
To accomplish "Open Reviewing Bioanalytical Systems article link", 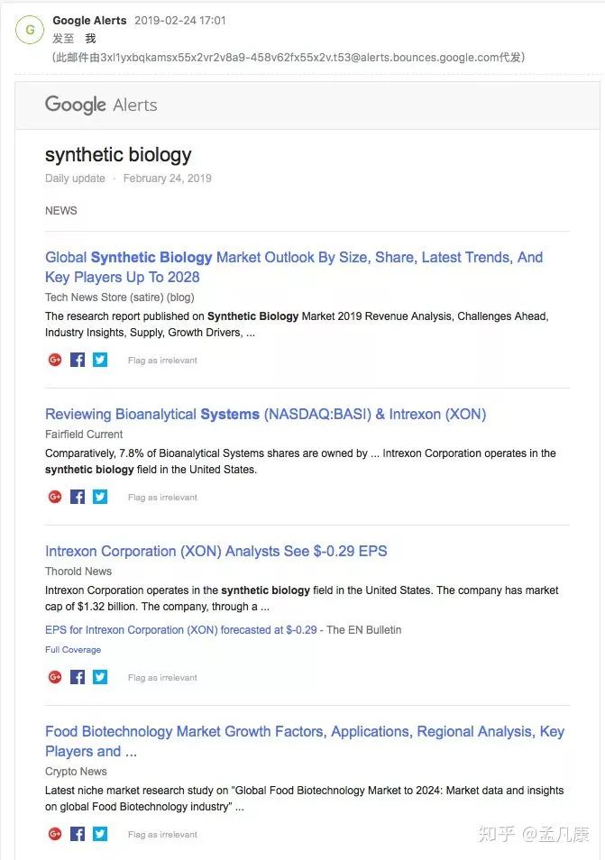I will (265, 415).
